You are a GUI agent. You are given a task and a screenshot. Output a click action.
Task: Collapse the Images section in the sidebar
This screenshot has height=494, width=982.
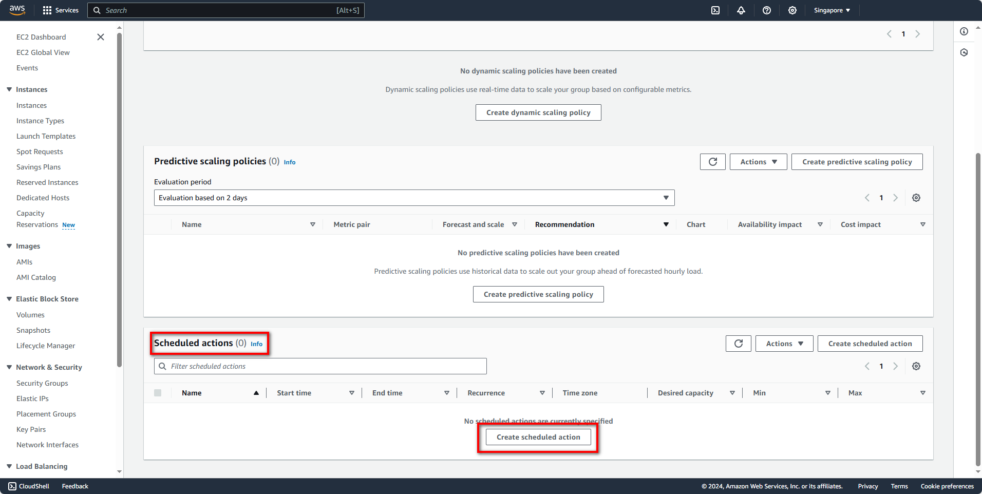(x=9, y=246)
